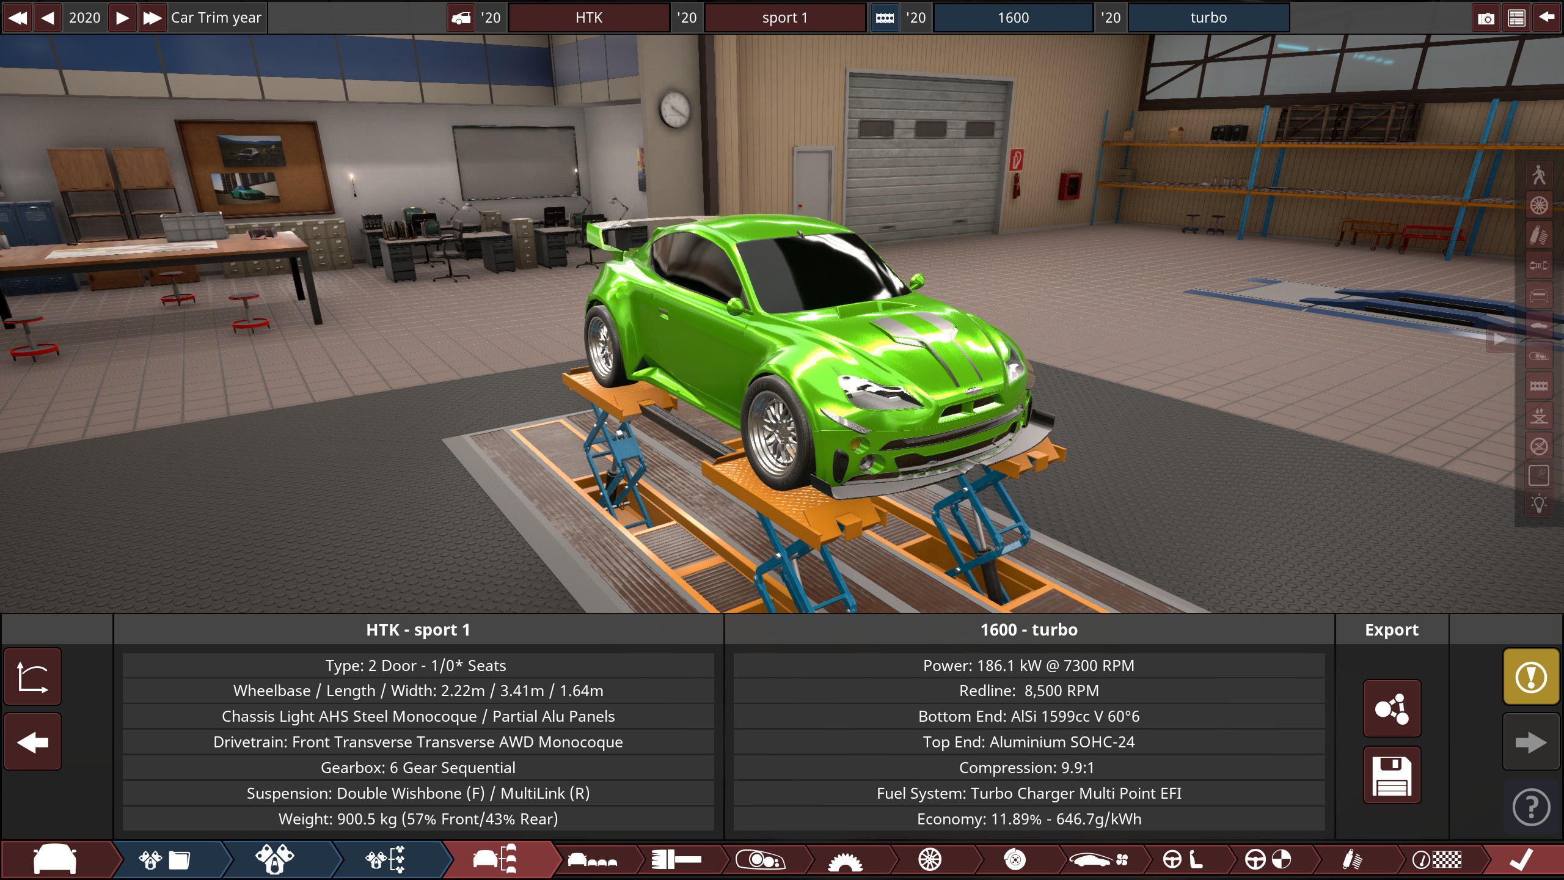Click the Gearbox: 6 Gear Sequential row
Image resolution: width=1564 pixels, height=880 pixels.
(418, 768)
